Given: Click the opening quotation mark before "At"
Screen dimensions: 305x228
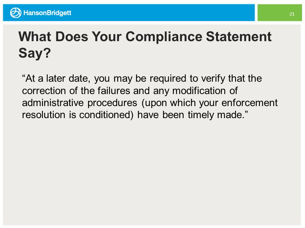Looking at the screenshot, I should tap(24, 76).
